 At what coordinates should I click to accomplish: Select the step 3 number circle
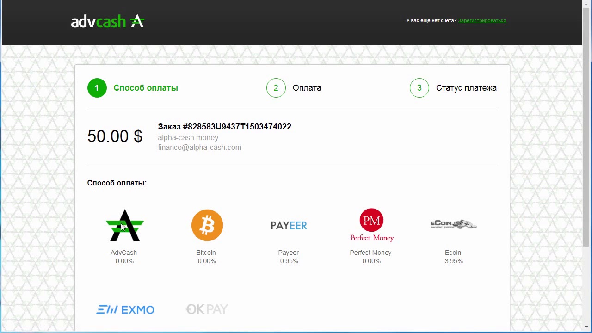[419, 88]
